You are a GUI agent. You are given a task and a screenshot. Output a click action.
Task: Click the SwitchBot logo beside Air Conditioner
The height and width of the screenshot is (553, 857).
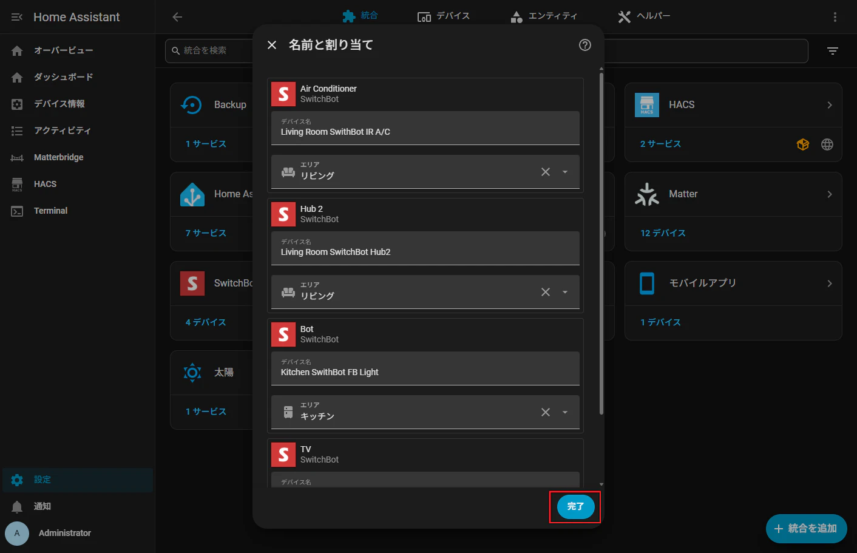click(x=283, y=94)
